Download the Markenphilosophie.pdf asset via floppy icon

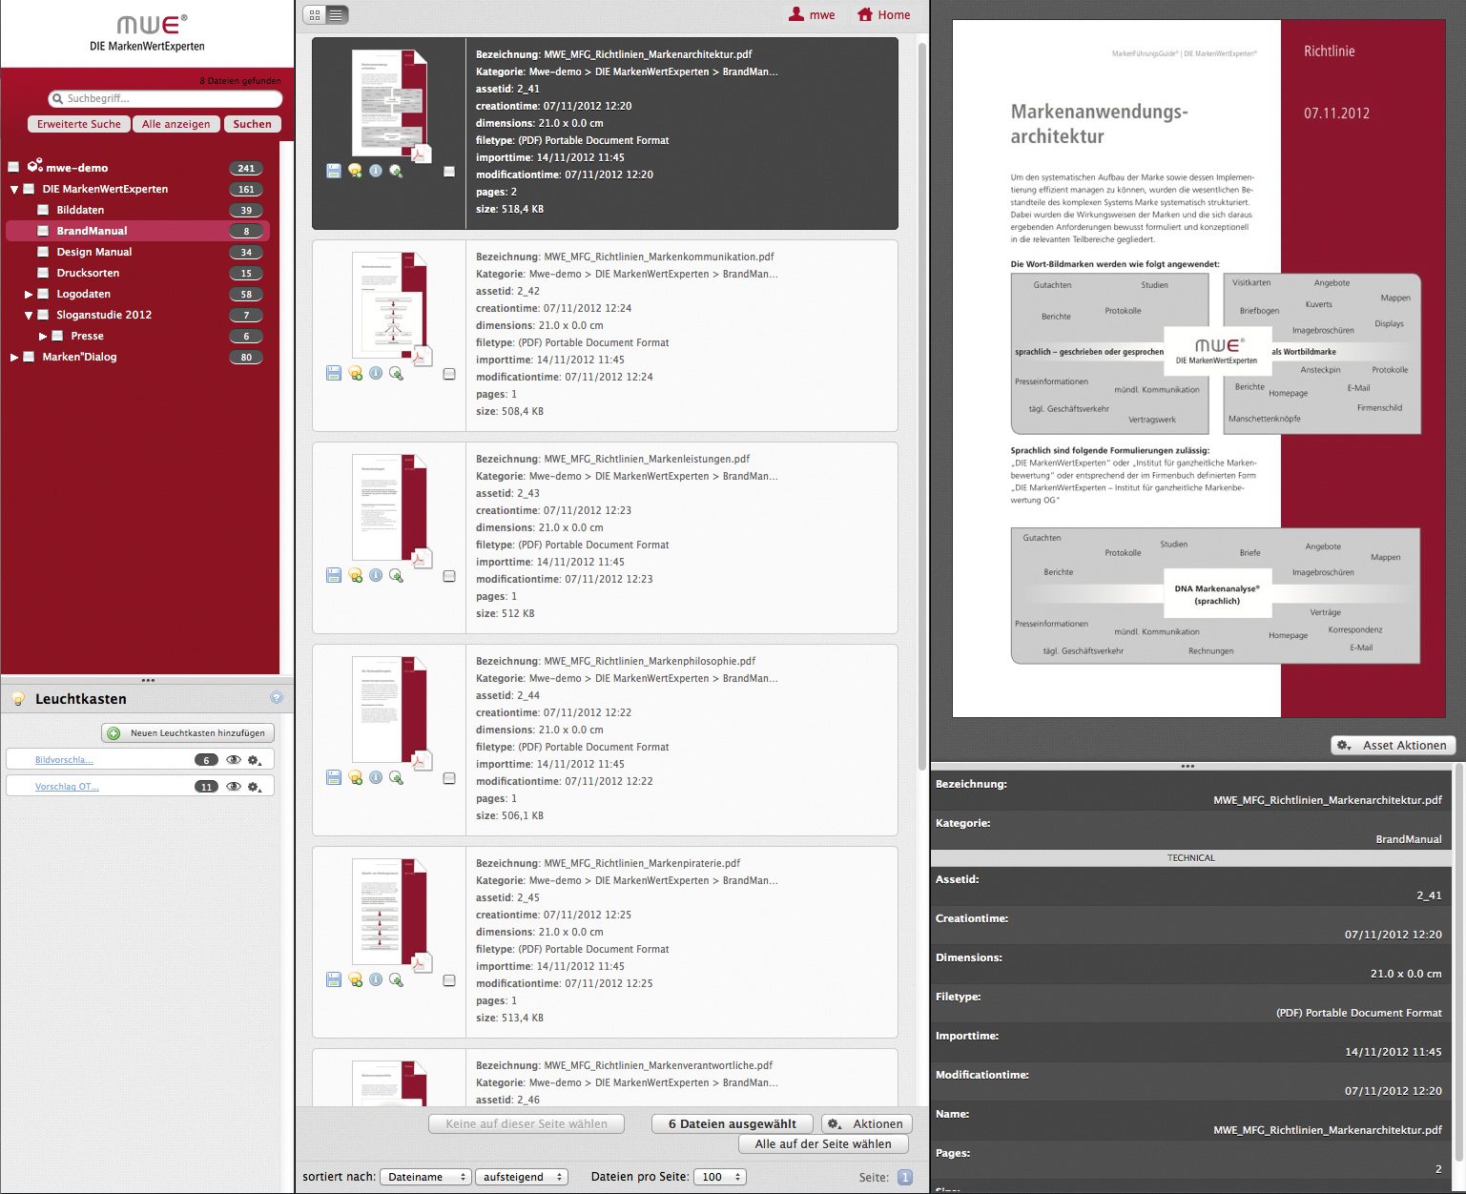[x=334, y=777]
